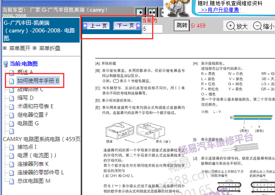275x195 pixels.
Task: Click the double-arrow panel icon in the header
Action: [152, 12]
